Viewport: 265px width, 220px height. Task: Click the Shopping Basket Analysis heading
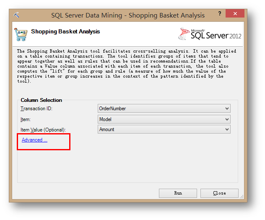[x=65, y=31]
